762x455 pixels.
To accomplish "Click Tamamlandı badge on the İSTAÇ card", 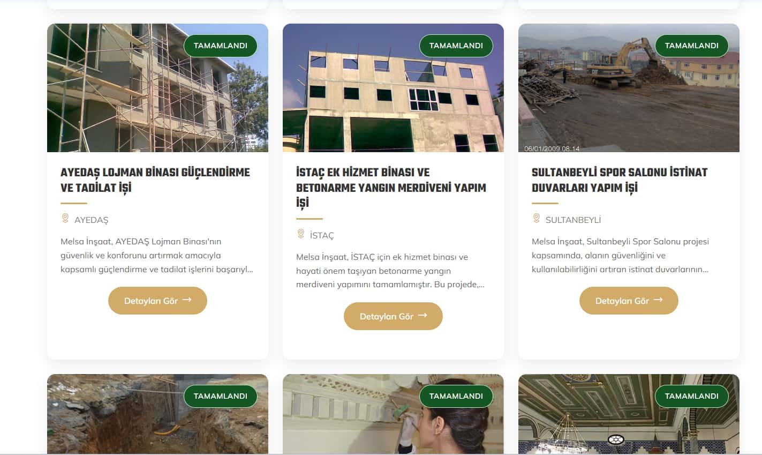I will (456, 46).
